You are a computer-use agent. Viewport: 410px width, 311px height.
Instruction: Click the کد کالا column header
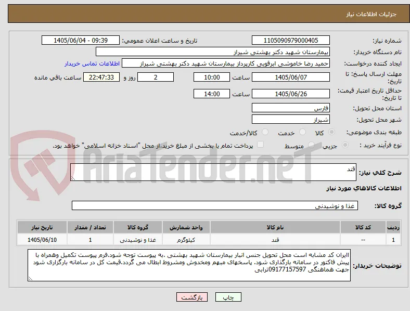[x=363, y=227]
